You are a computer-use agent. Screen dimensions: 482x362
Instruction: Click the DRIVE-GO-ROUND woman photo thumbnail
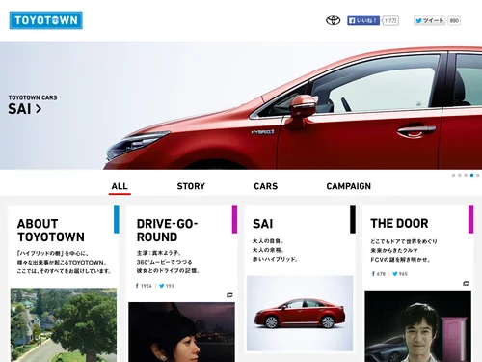coord(181,332)
